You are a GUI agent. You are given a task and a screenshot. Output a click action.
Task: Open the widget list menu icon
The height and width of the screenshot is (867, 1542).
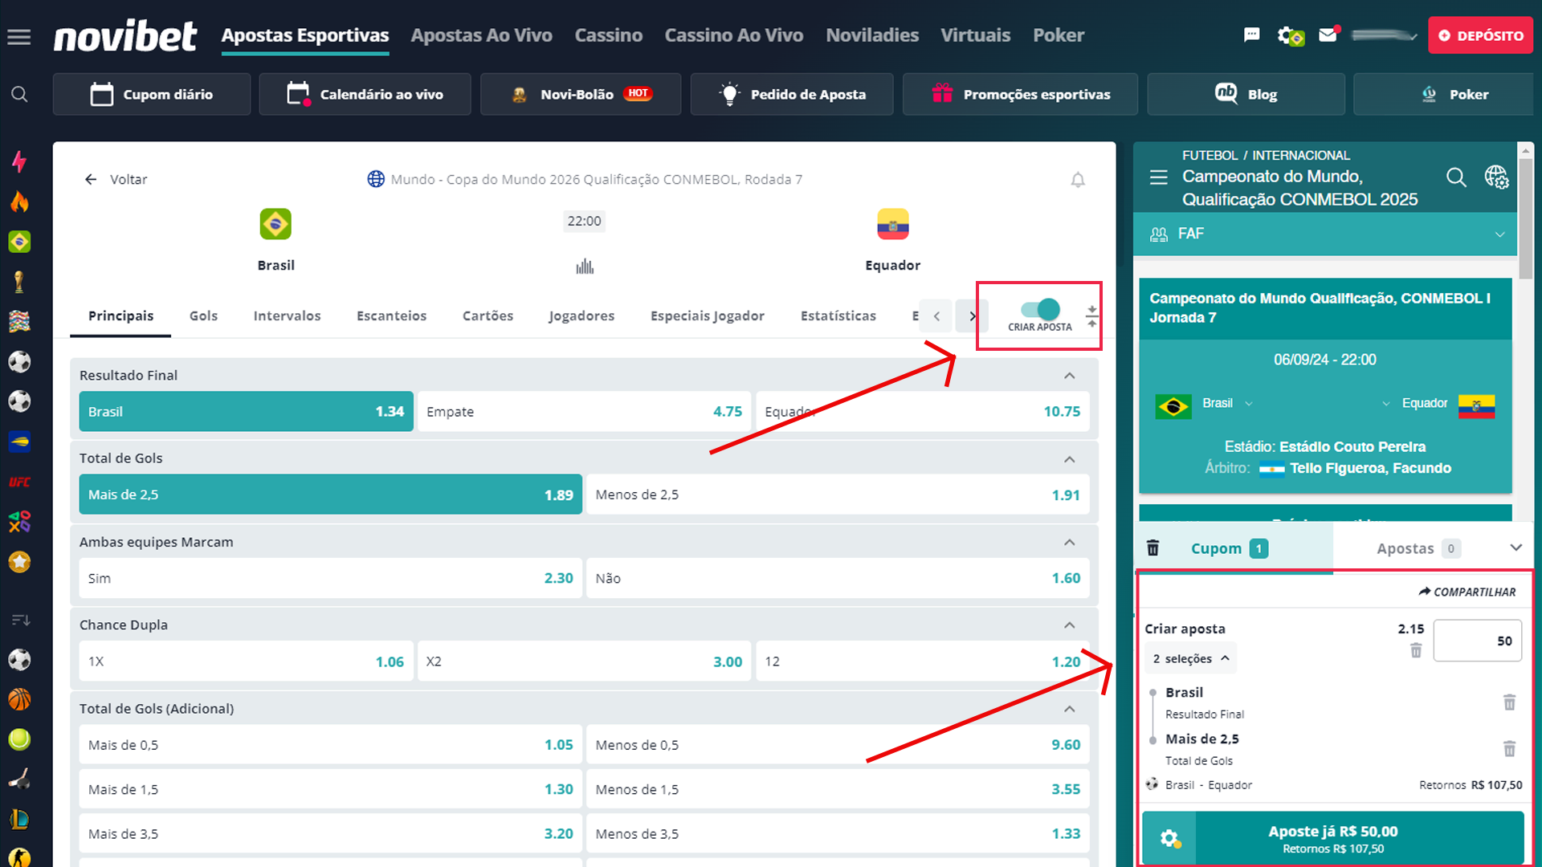(x=1158, y=177)
